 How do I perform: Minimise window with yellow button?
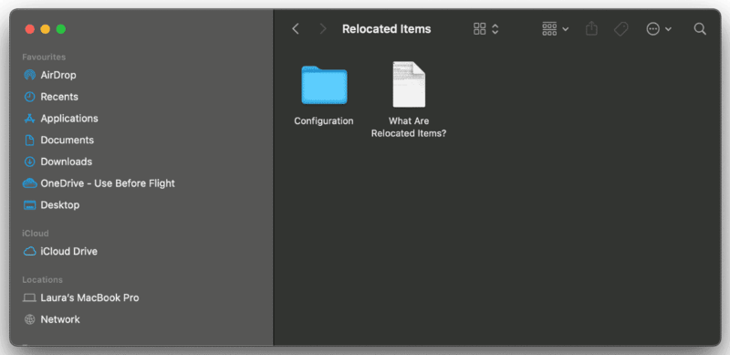(x=45, y=29)
